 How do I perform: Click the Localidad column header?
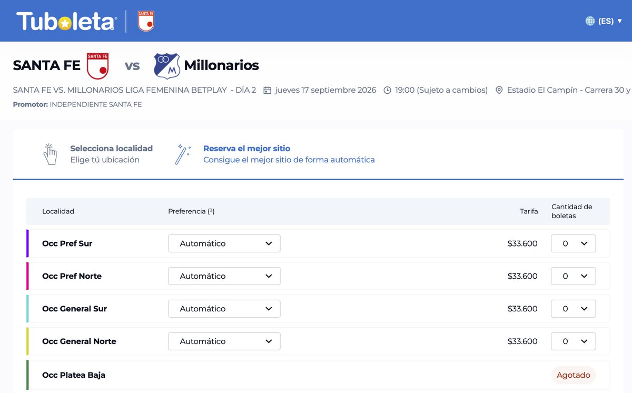[58, 211]
